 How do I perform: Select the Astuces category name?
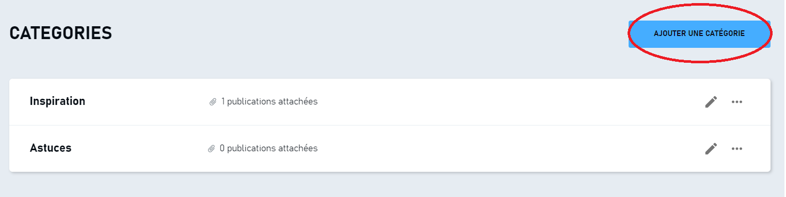point(51,148)
